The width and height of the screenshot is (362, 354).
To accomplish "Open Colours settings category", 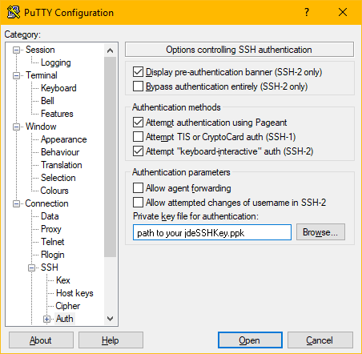I will click(54, 191).
